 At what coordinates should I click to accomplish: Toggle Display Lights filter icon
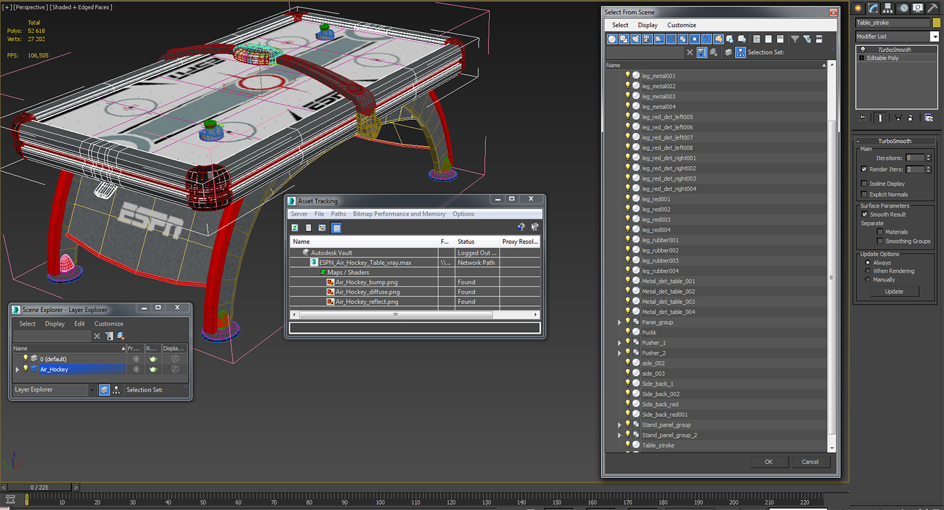pyautogui.click(x=636, y=40)
